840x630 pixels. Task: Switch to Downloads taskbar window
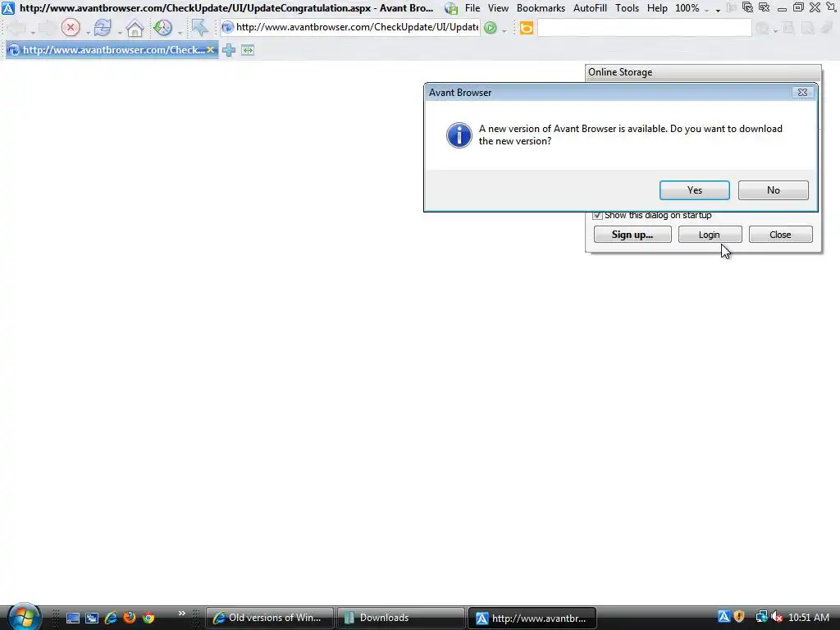click(400, 618)
